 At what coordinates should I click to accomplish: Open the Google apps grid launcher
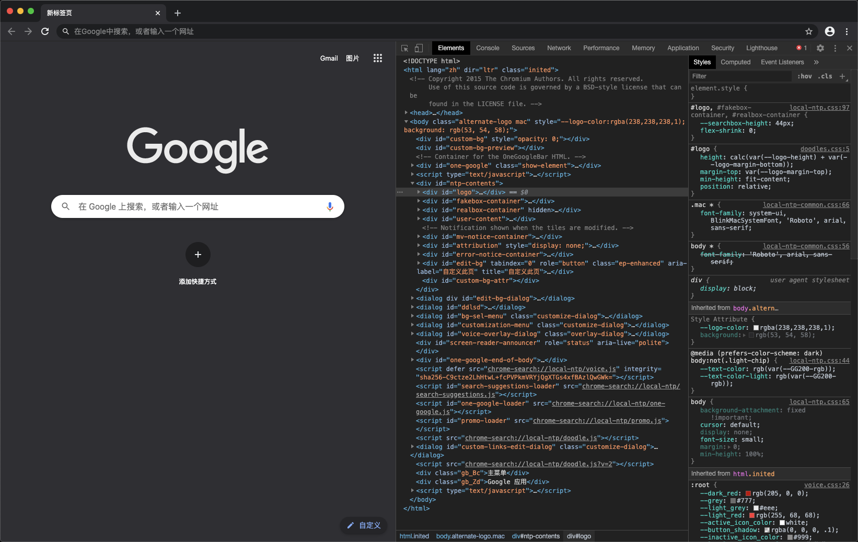click(x=377, y=58)
